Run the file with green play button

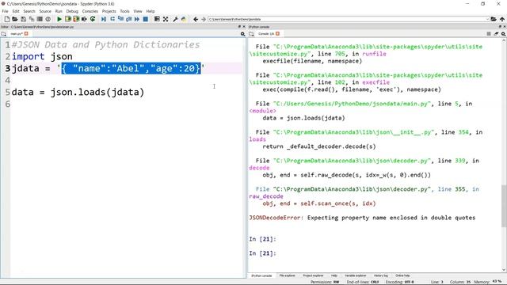point(59,19)
